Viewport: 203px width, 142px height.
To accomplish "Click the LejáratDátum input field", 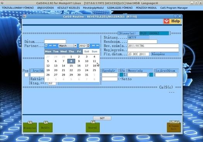I will [166, 75].
